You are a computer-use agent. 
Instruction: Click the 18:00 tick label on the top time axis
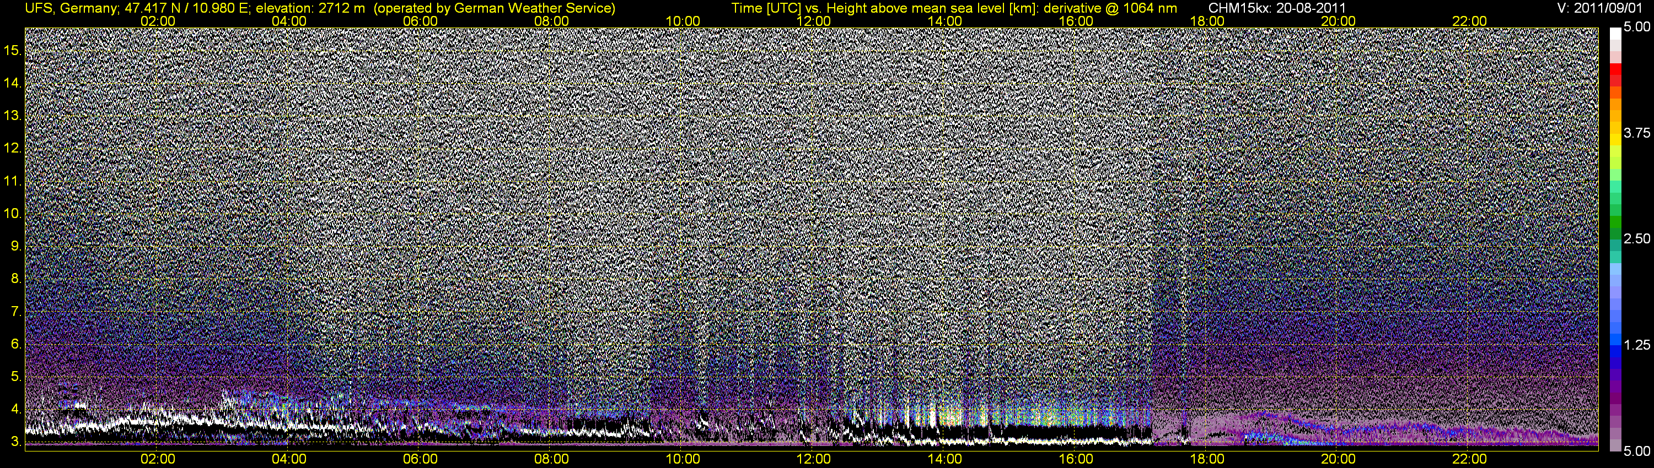1207,21
